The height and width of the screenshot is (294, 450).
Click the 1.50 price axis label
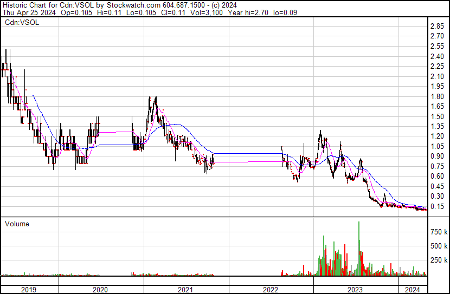tap(437, 117)
